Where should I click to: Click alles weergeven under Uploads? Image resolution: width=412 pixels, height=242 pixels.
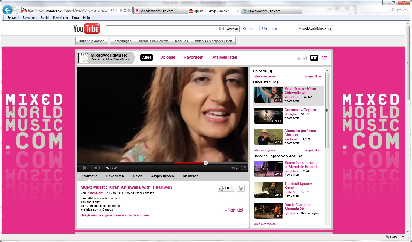click(265, 77)
